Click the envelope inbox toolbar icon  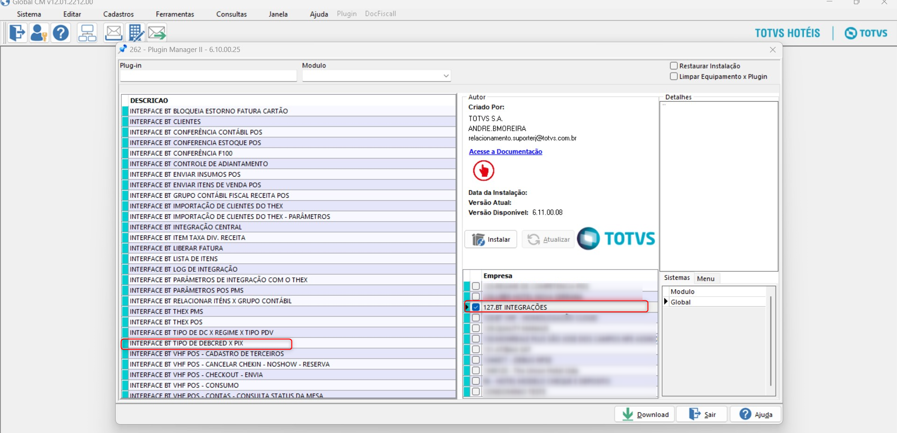[x=113, y=33]
